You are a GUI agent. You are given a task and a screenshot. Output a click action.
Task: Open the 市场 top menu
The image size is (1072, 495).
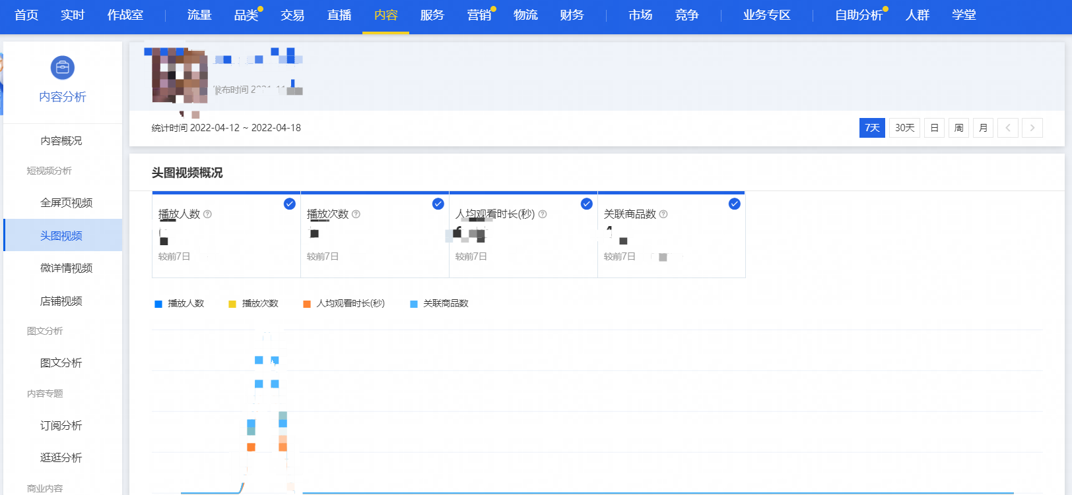pyautogui.click(x=640, y=15)
